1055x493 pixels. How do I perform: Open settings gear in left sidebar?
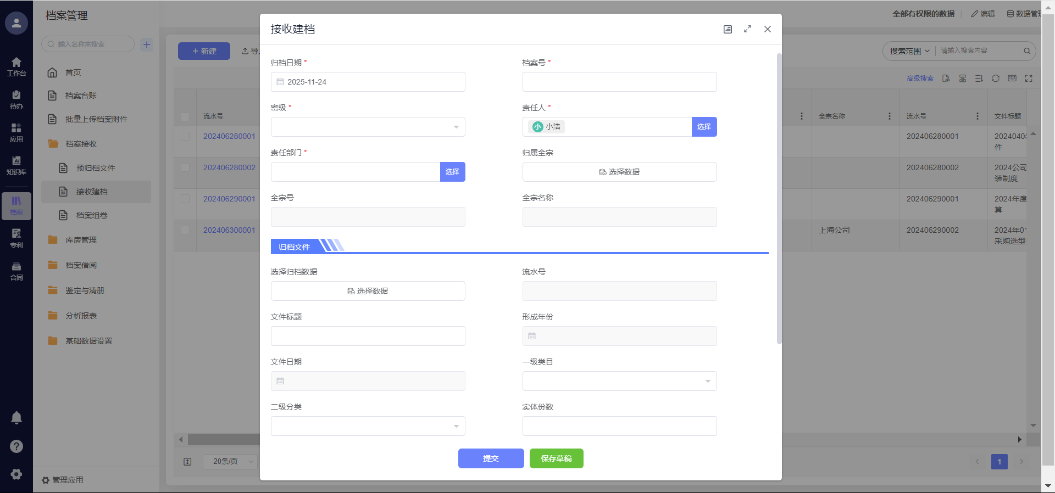(16, 474)
